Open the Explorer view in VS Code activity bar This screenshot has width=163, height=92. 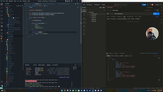click(x=2, y=4)
